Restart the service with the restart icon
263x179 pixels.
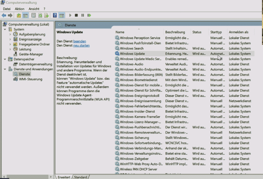tap(89, 15)
